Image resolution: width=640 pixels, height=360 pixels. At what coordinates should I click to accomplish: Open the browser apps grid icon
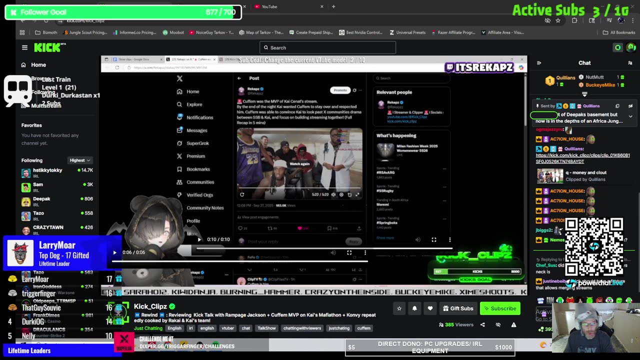pyautogui.click(x=22, y=32)
